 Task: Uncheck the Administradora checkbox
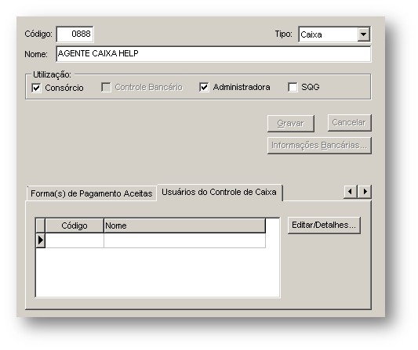204,87
